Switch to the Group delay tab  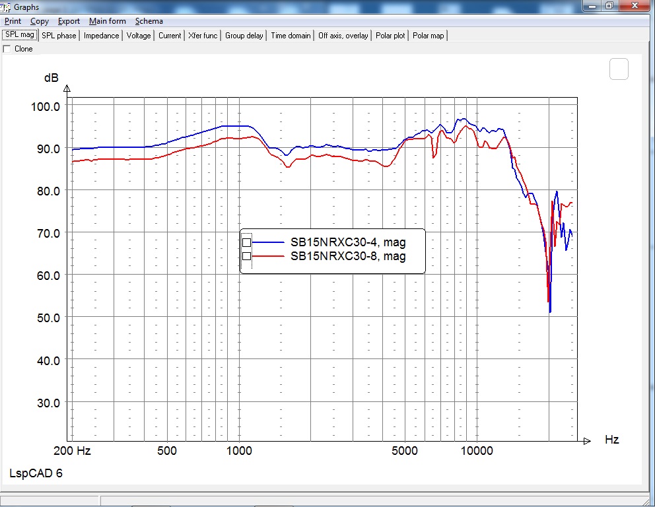pos(244,36)
